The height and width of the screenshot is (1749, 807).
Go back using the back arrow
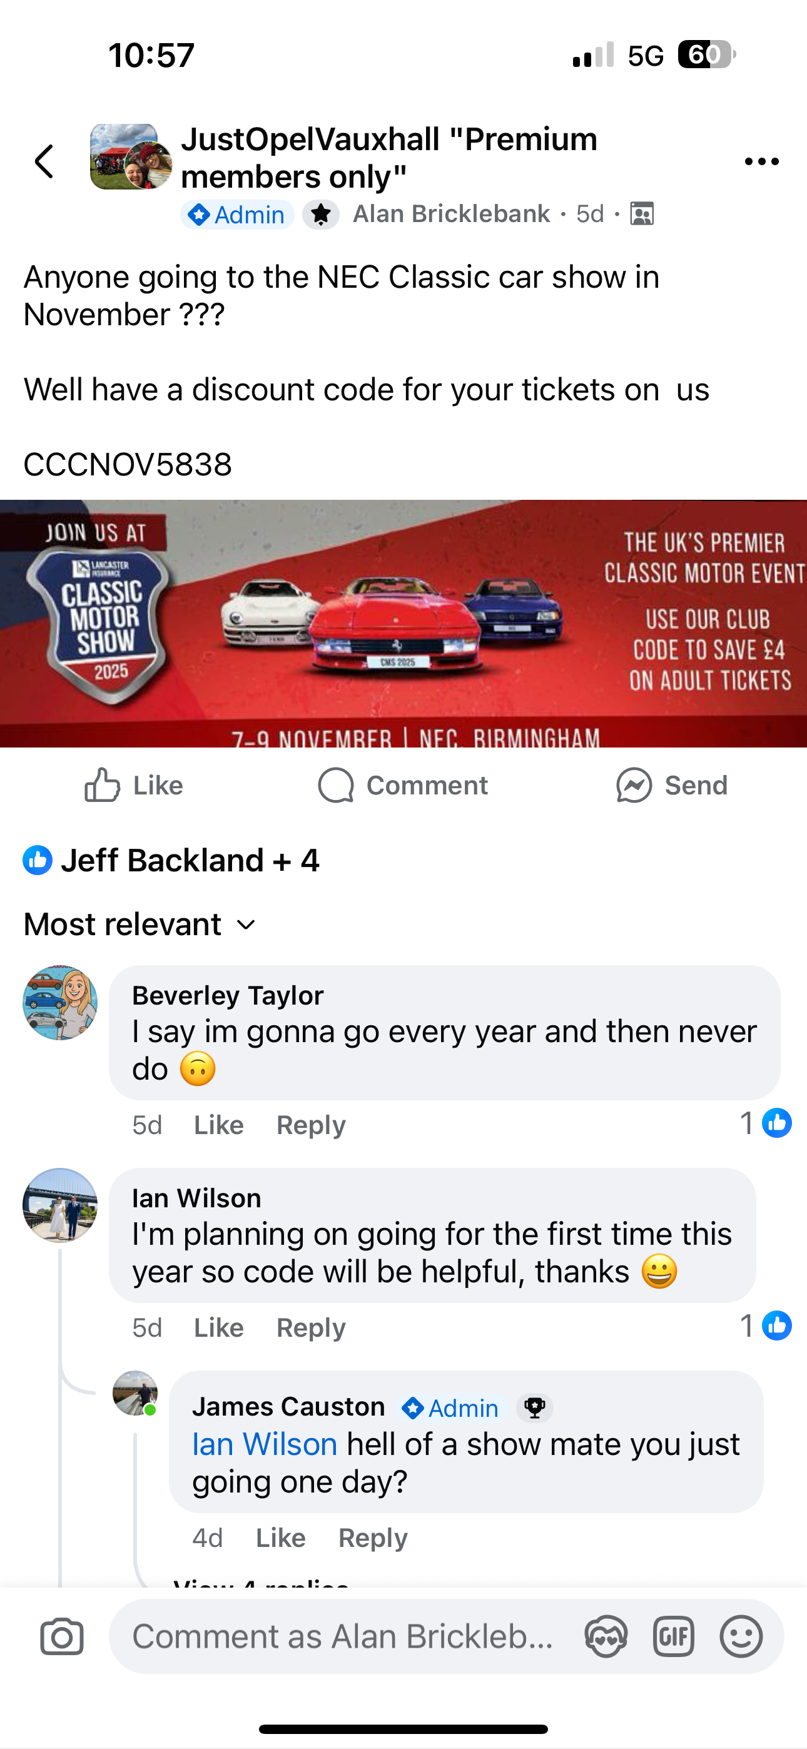tap(45, 161)
